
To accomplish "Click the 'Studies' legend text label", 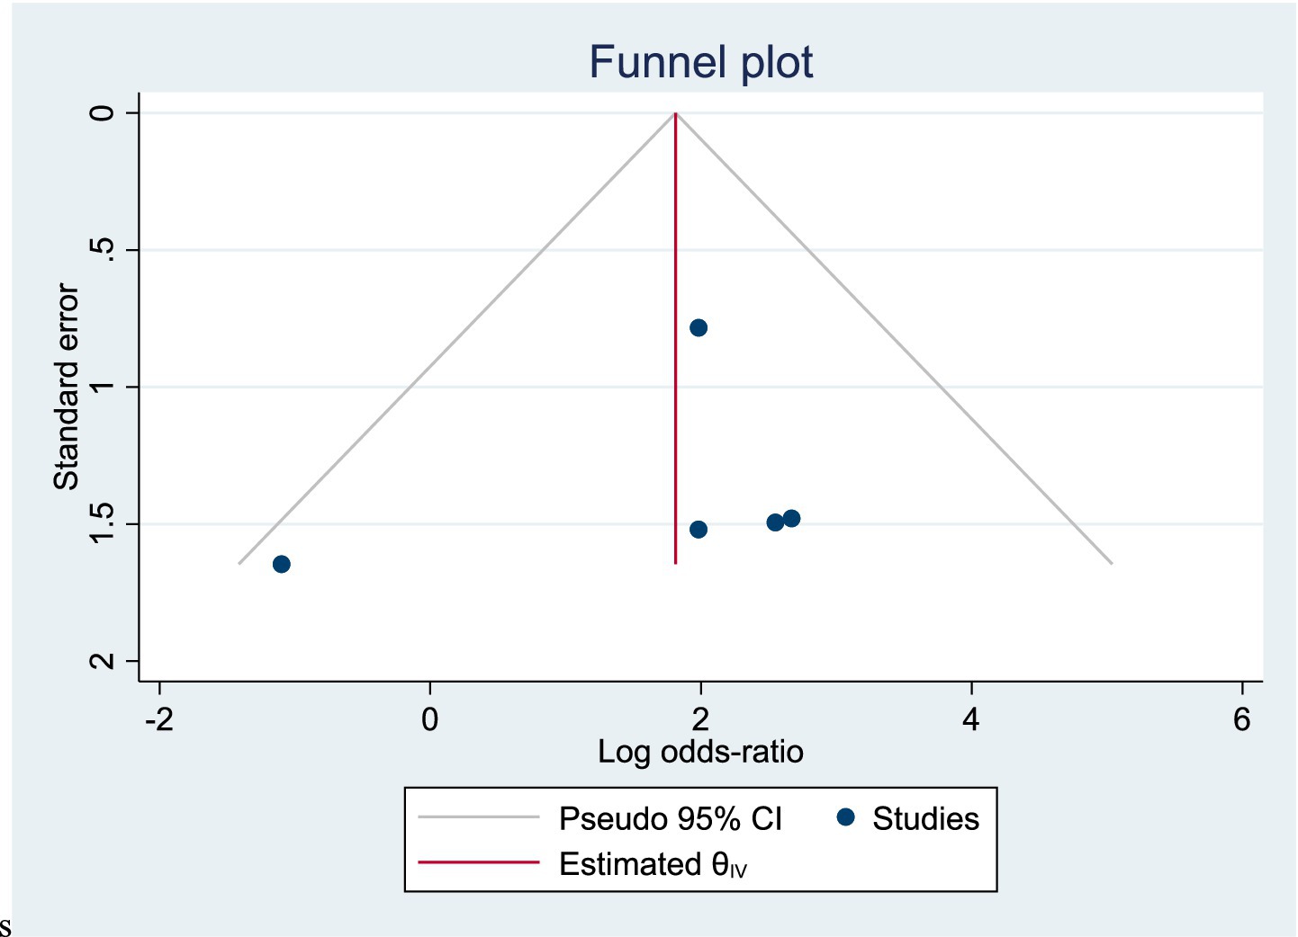I will pos(925,818).
